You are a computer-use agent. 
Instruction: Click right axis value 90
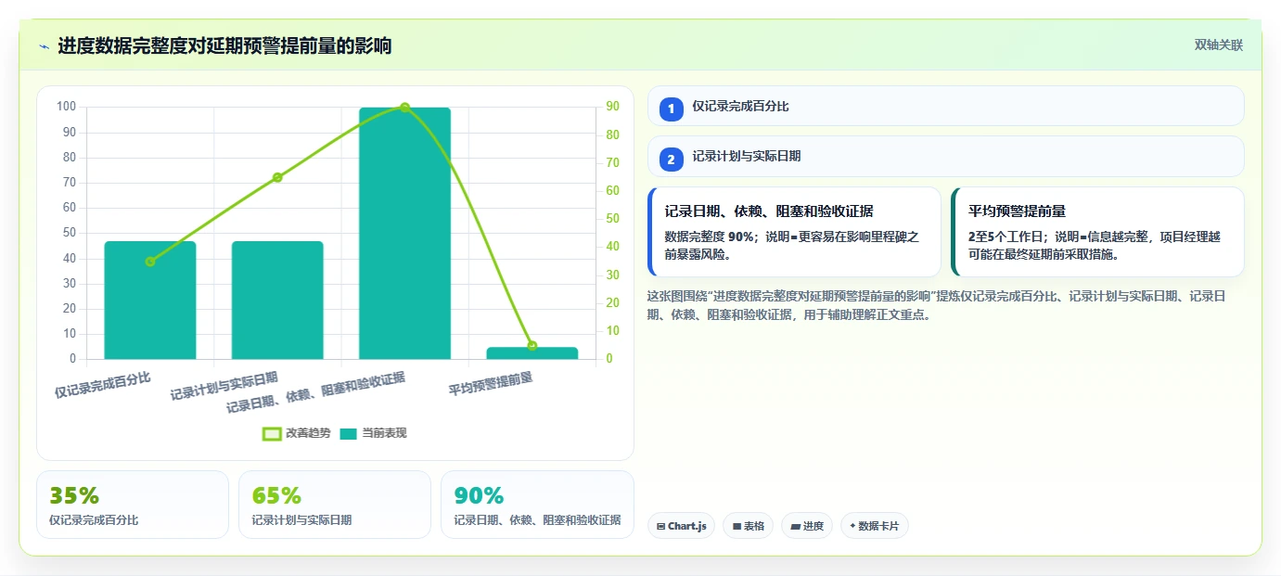click(612, 107)
